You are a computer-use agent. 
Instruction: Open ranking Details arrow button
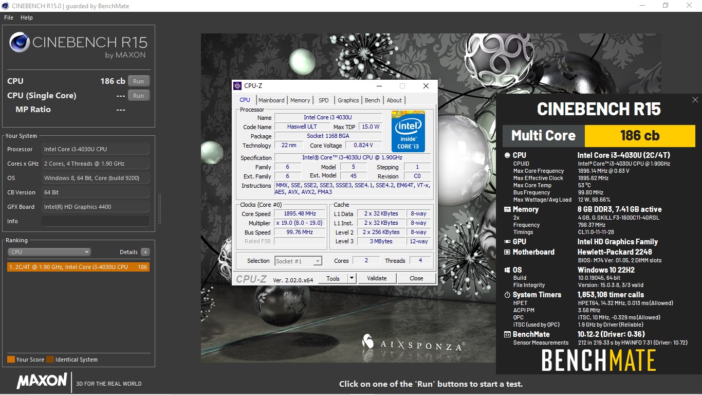145,252
